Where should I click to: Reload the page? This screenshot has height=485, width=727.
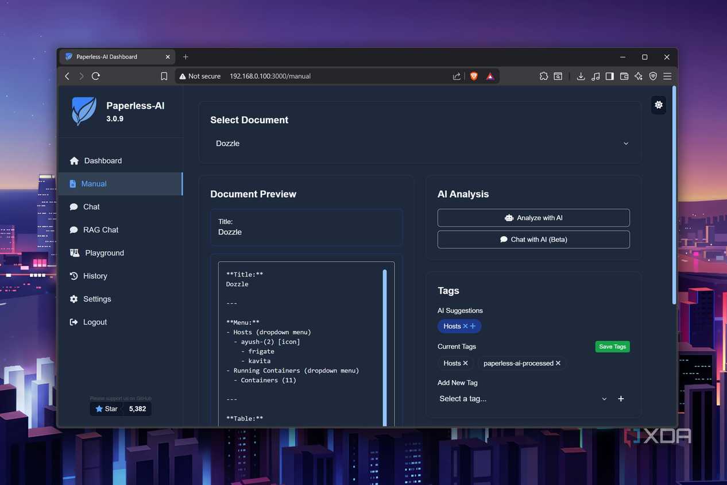[96, 76]
